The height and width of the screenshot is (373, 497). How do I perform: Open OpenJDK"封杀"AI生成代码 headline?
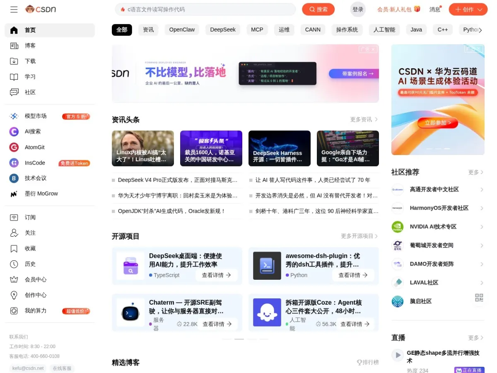(171, 211)
